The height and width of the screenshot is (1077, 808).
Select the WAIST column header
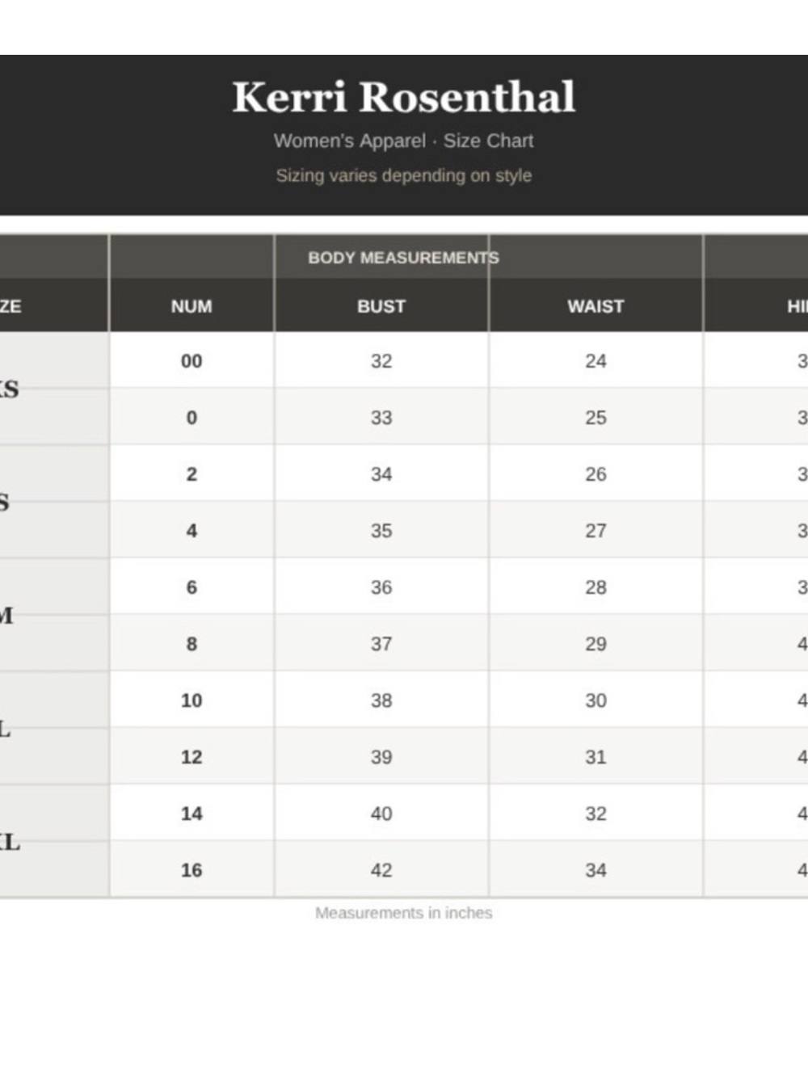click(595, 306)
